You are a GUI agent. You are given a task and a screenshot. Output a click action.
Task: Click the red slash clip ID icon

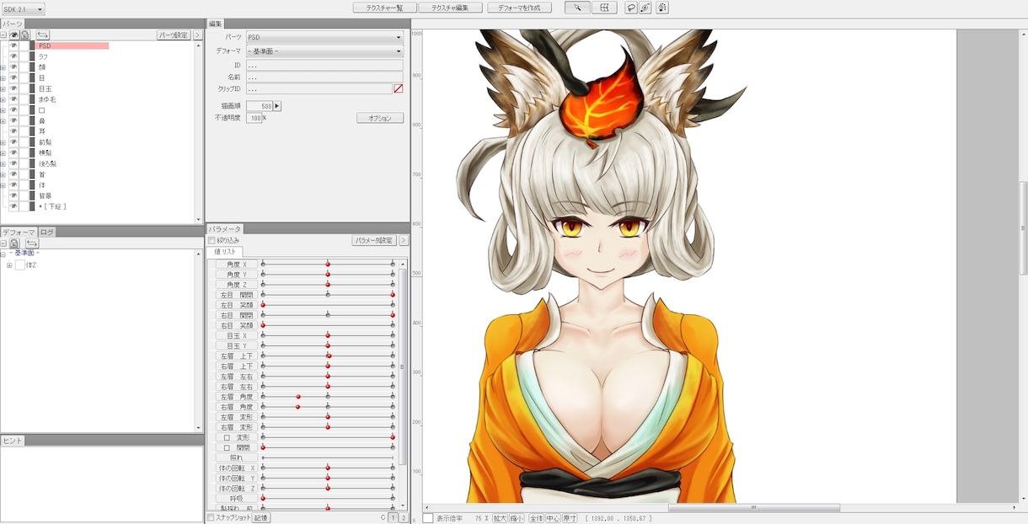[398, 88]
